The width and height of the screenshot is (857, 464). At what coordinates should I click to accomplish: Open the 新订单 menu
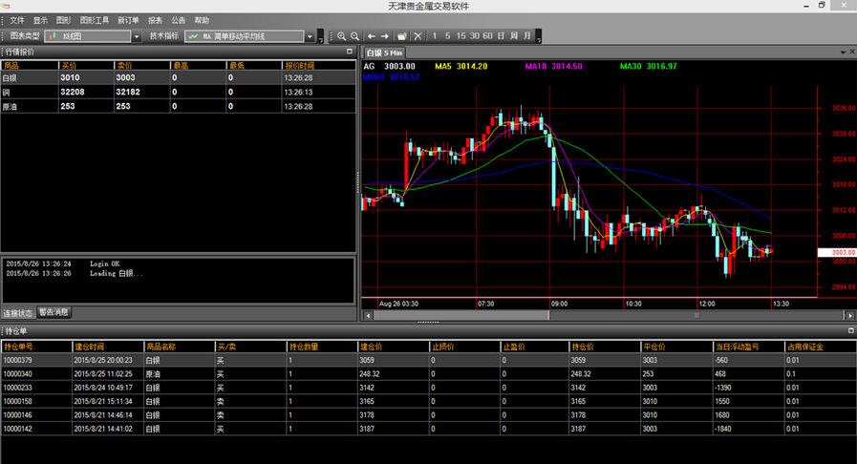128,19
